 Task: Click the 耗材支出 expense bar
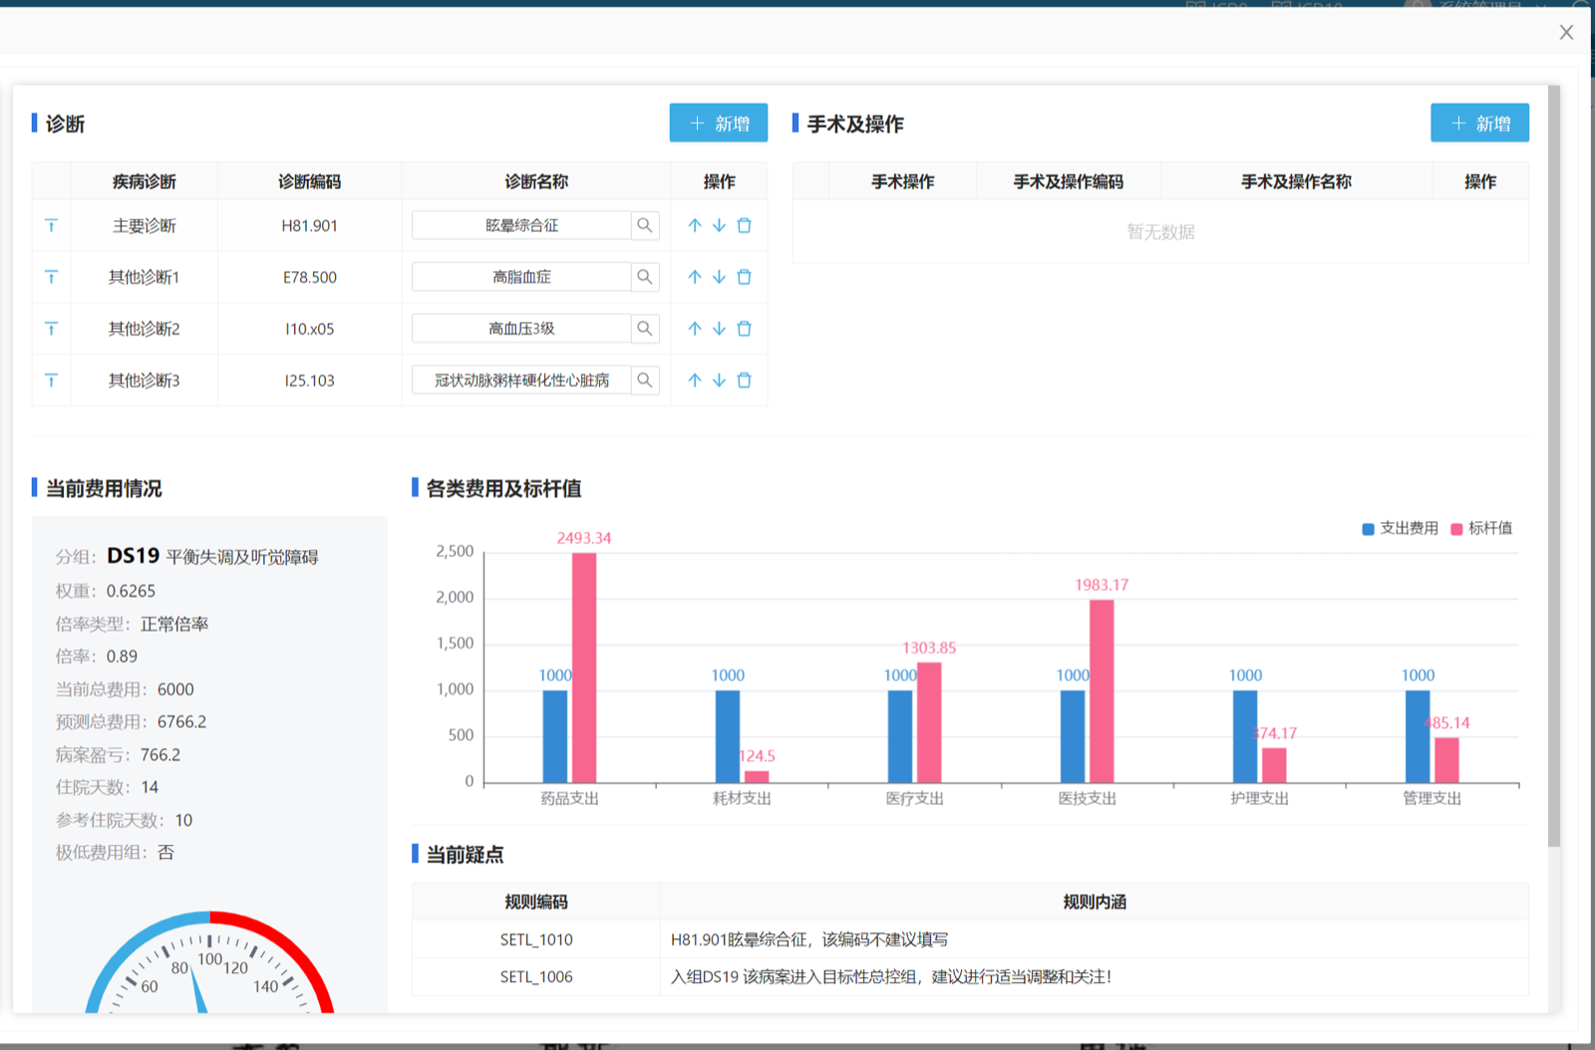(728, 736)
